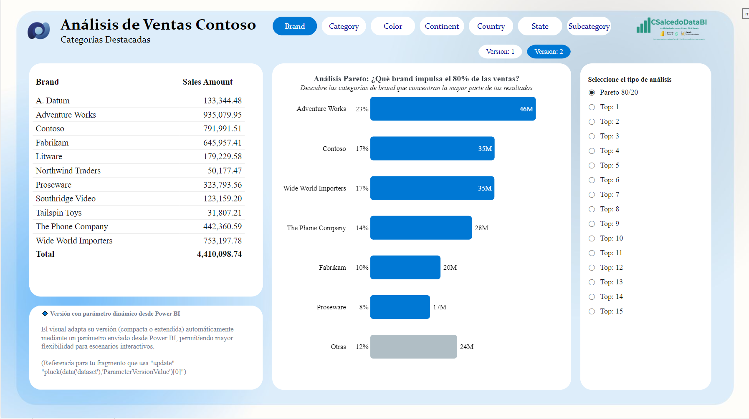
Task: Click the Version: 1 button
Action: tap(500, 51)
